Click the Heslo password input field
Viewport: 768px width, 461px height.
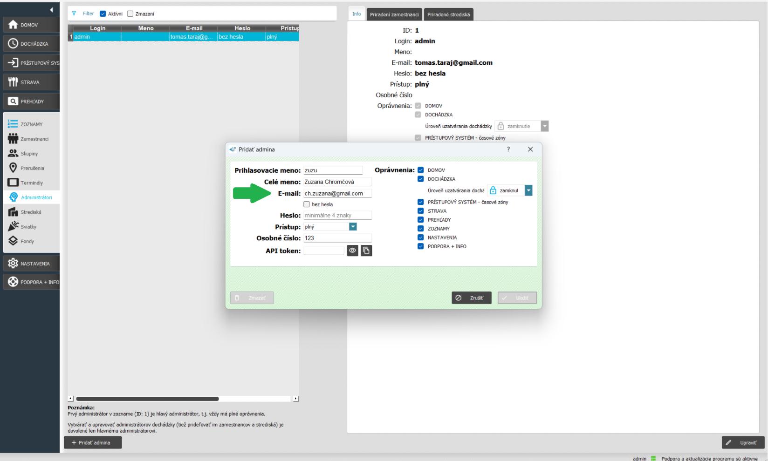click(337, 215)
